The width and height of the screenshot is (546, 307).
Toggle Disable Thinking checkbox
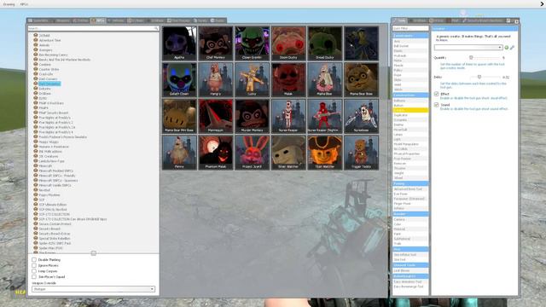(34, 259)
